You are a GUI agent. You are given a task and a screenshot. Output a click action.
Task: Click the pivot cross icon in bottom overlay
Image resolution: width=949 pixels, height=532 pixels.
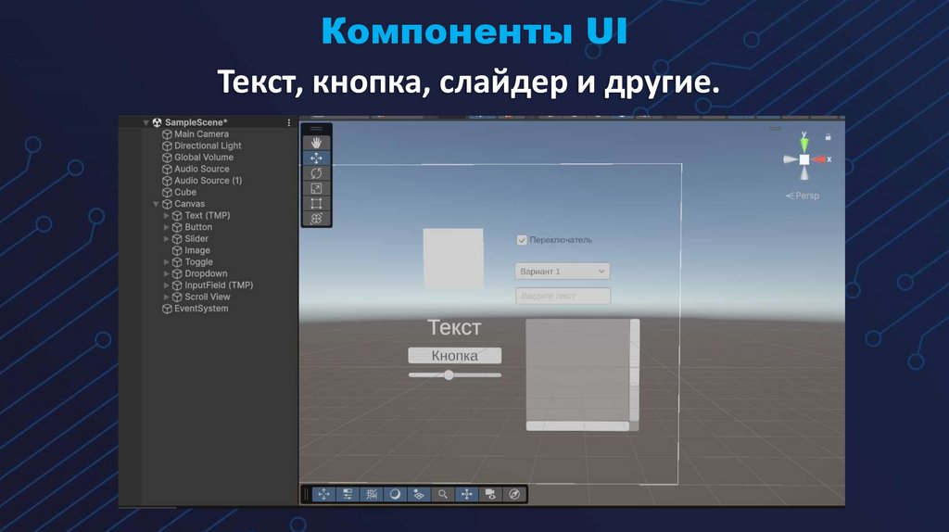(x=467, y=495)
